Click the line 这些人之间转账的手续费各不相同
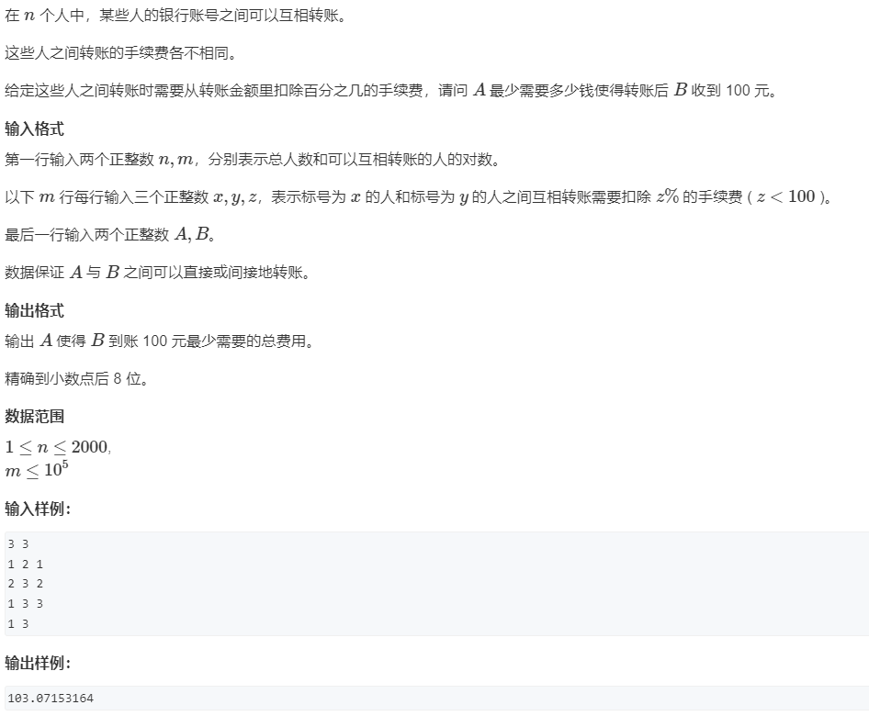 (x=121, y=53)
